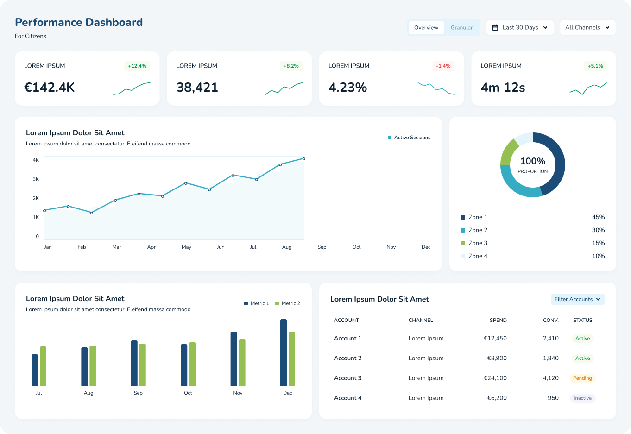This screenshot has width=631, height=434.
Task: Open the Account 1 table row
Action: (x=467, y=338)
